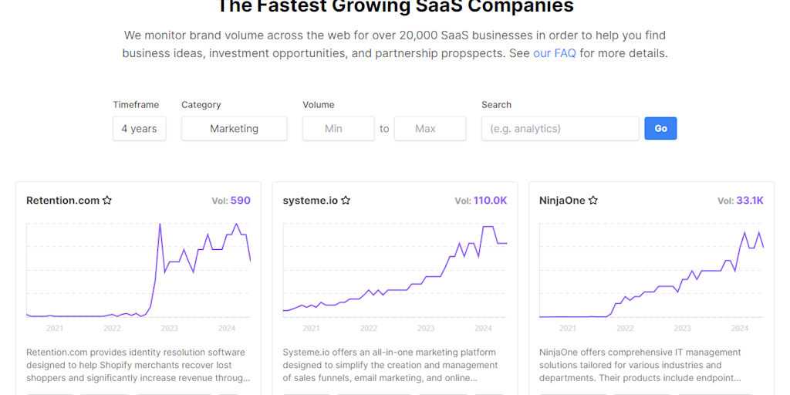This screenshot has width=790, height=395.
Task: Expand the Marketing category dropdown
Action: click(x=234, y=129)
